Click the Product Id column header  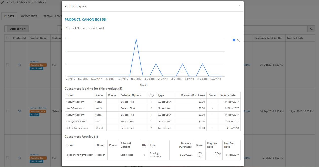[x=20, y=38]
